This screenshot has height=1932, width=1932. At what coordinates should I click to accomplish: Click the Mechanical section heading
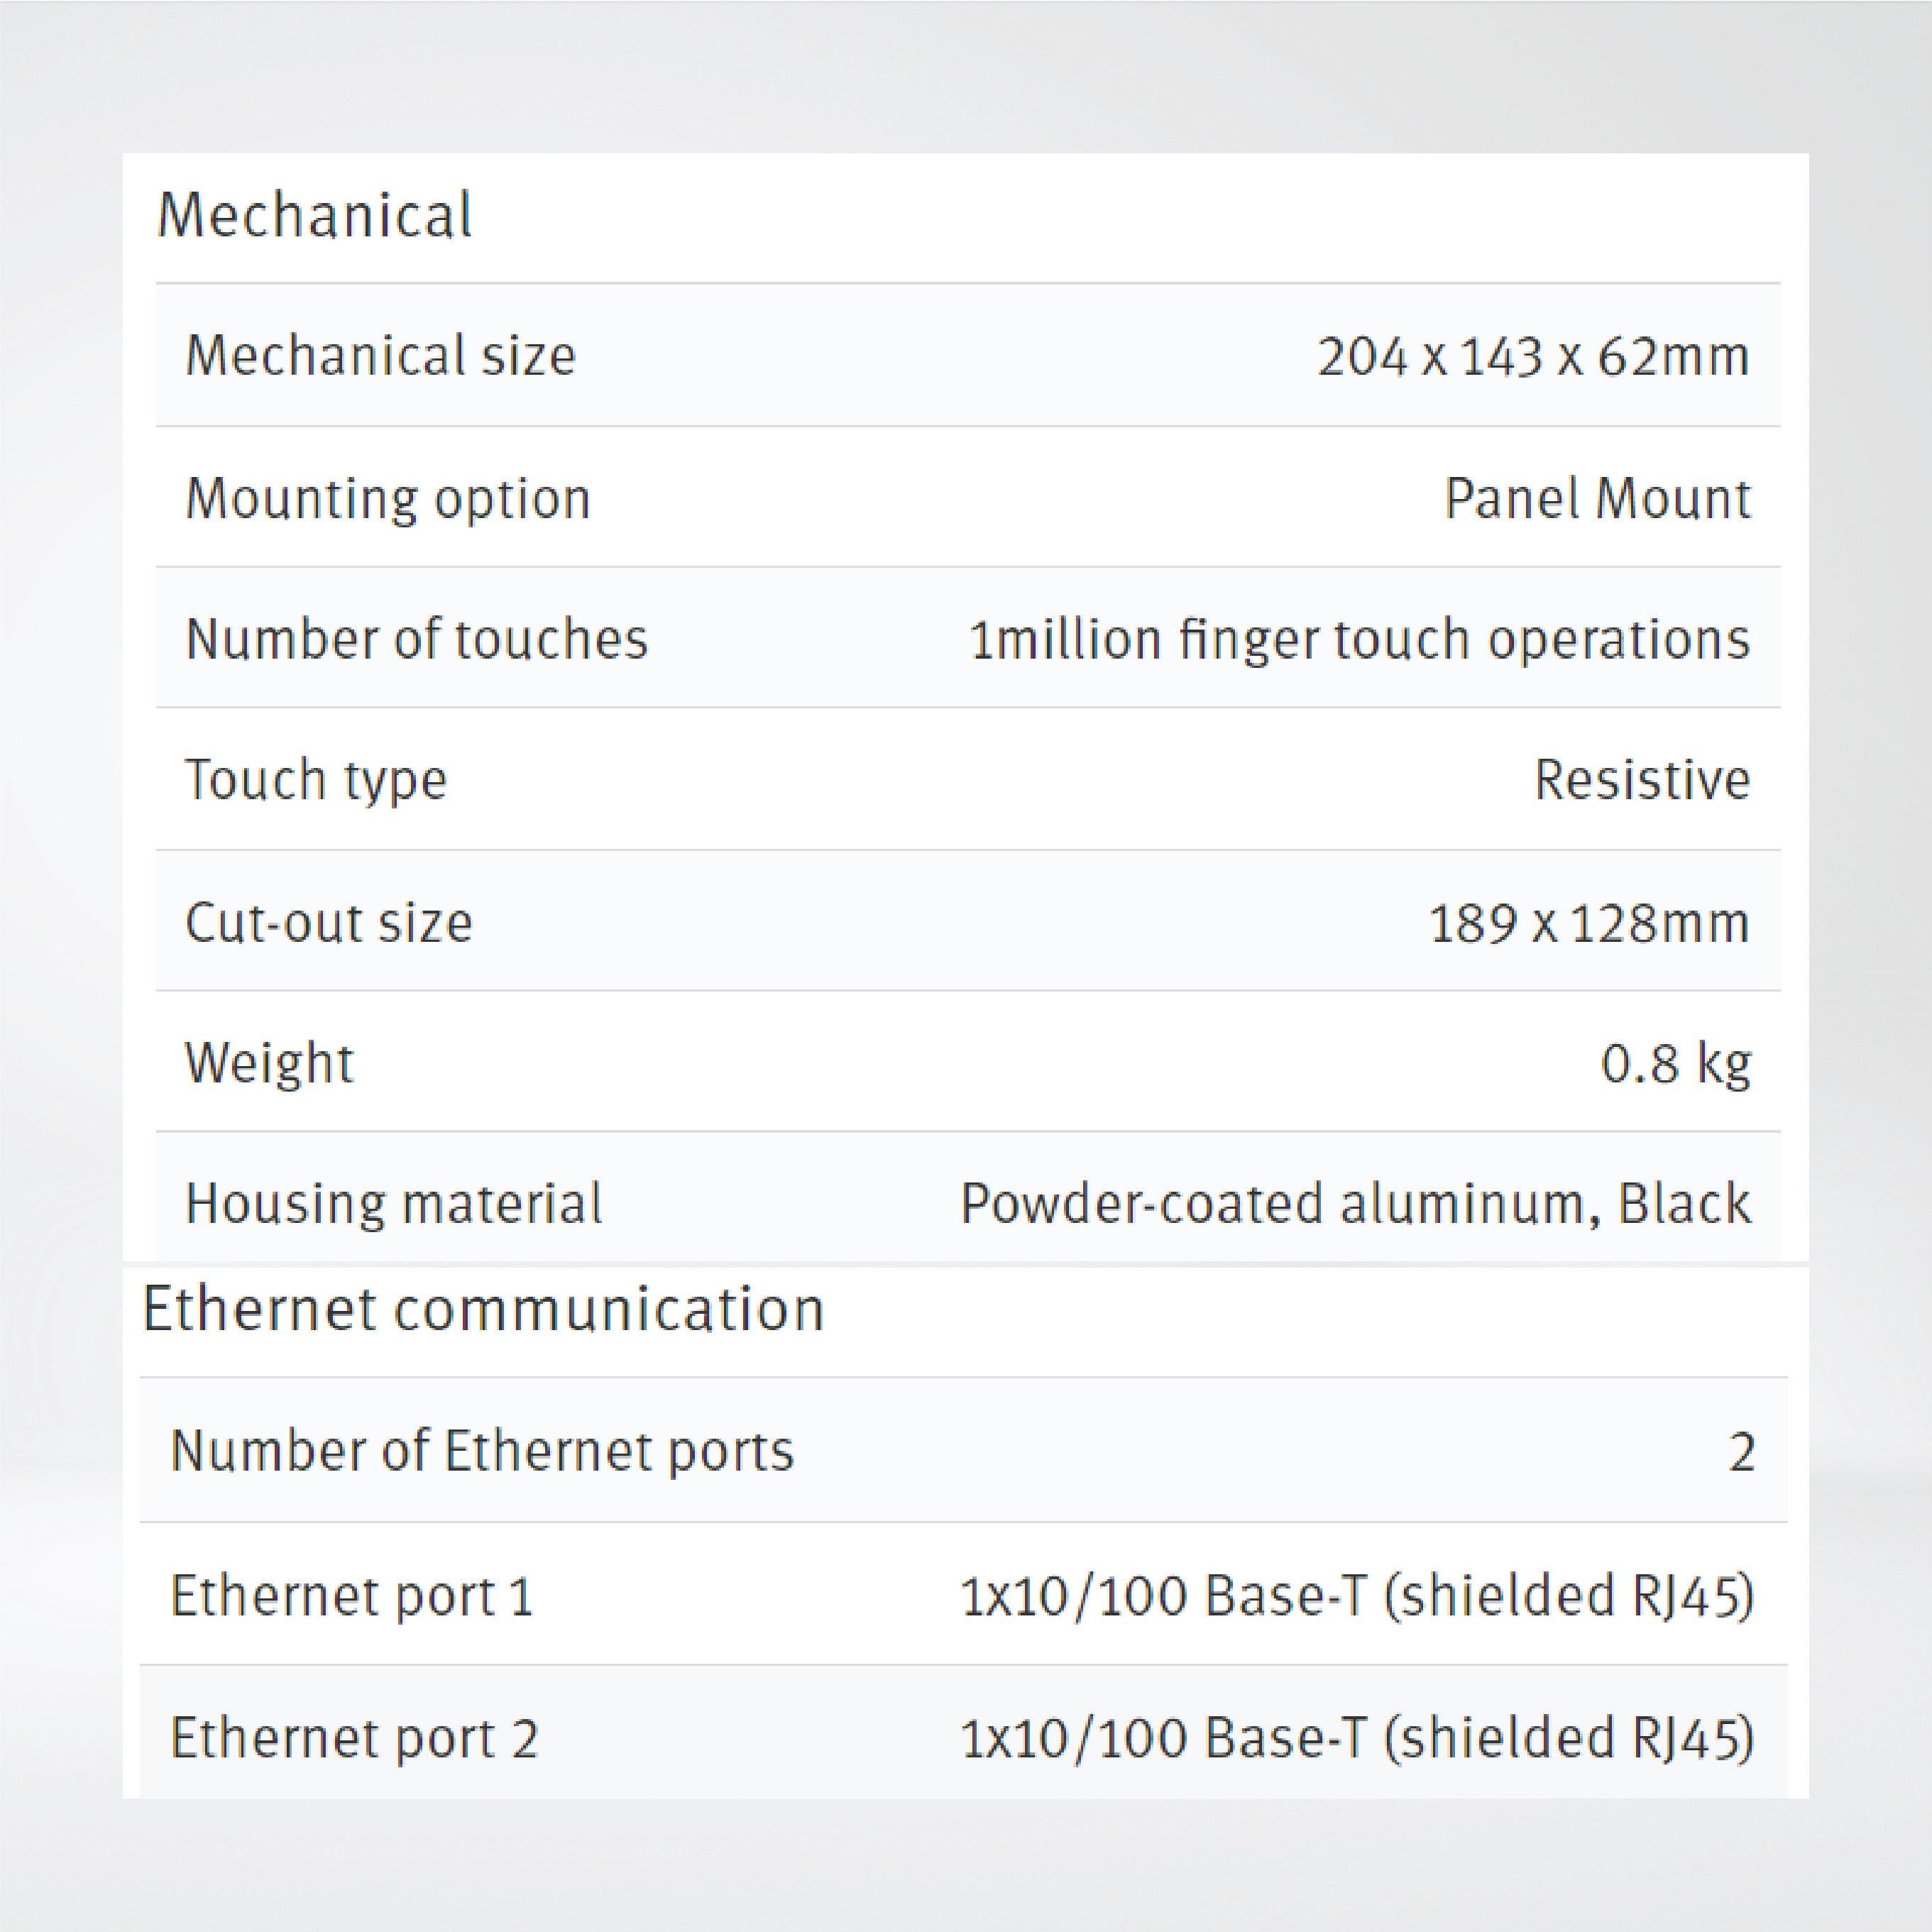click(315, 215)
